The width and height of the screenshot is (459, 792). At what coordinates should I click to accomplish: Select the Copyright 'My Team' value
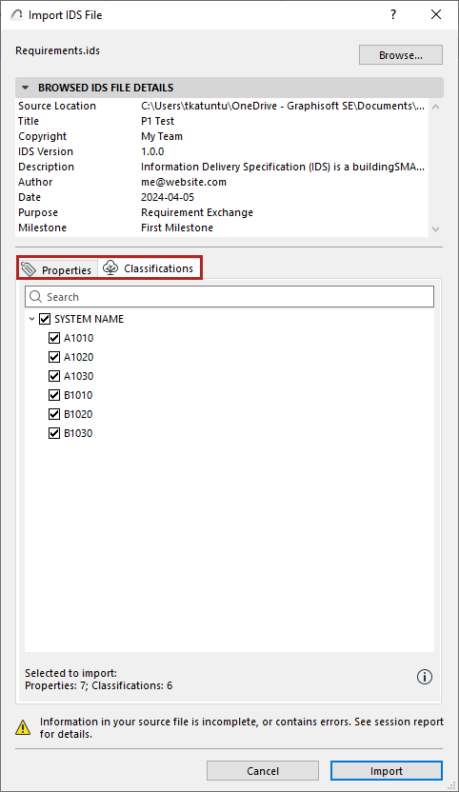[162, 136]
